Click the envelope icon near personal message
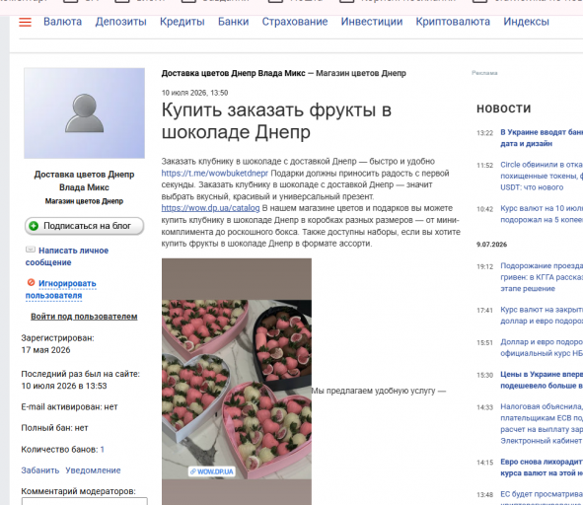Screen dimensions: 583x505 [x=31, y=250]
